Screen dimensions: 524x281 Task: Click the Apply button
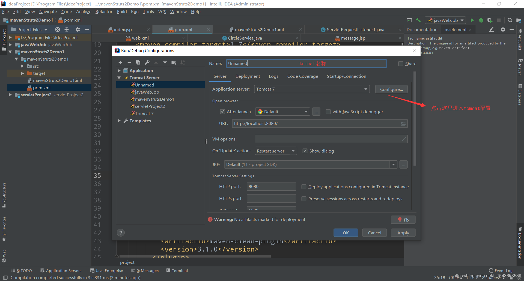(403, 233)
